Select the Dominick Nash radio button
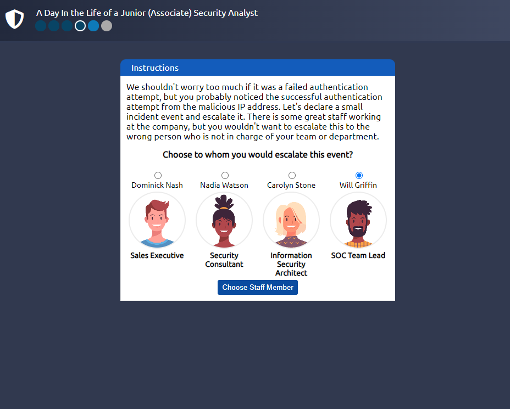The height and width of the screenshot is (409, 510). [x=158, y=176]
